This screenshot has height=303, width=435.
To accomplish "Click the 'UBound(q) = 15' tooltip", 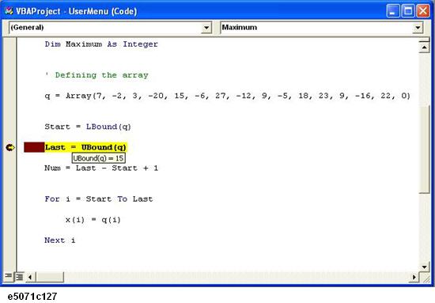I will tap(99, 158).
